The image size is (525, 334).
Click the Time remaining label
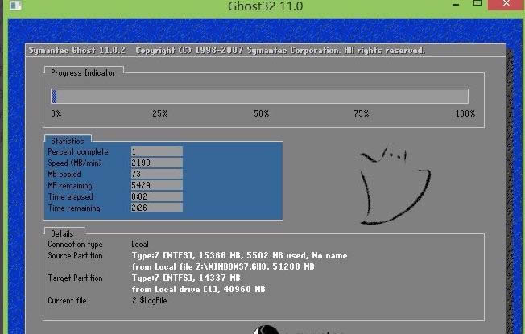[74, 208]
